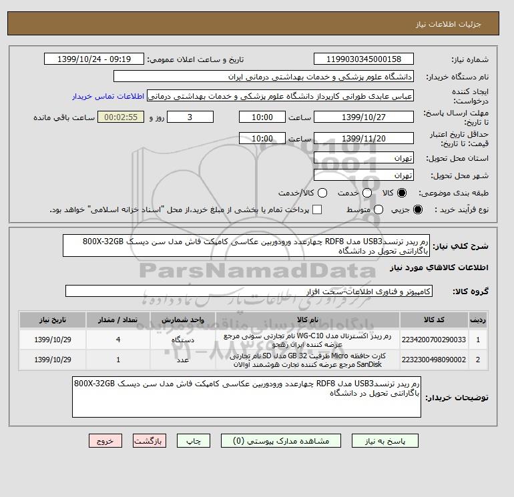Click product code 2232300498090002
The width and height of the screenshot is (514, 497).
click(434, 360)
